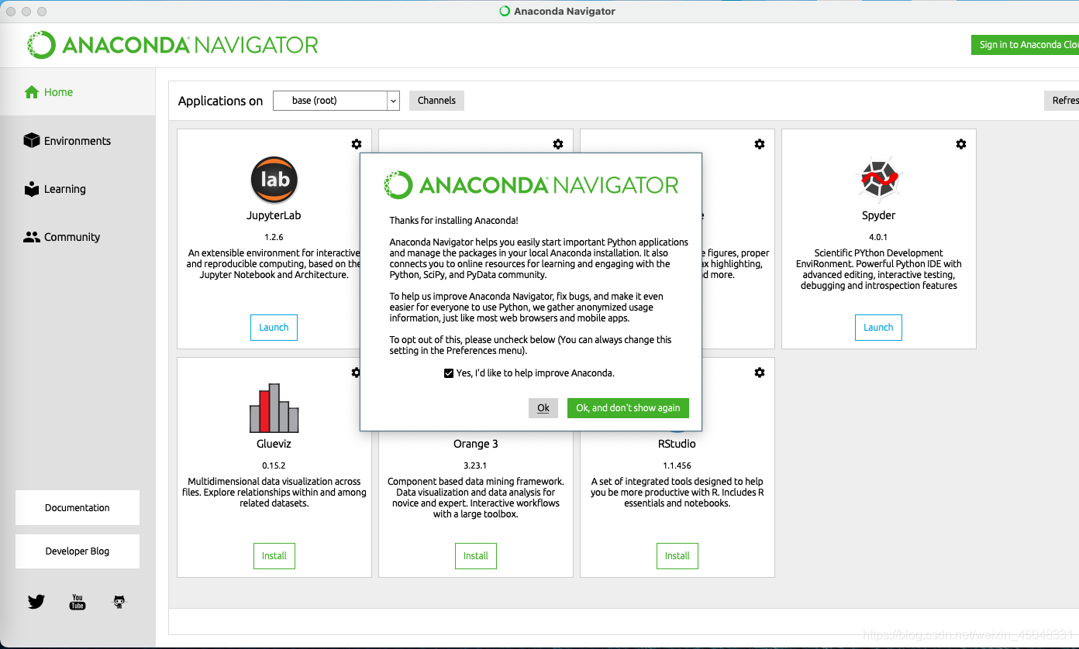Click the Home house icon in sidebar
Image resolution: width=1079 pixels, height=649 pixels.
click(x=32, y=92)
